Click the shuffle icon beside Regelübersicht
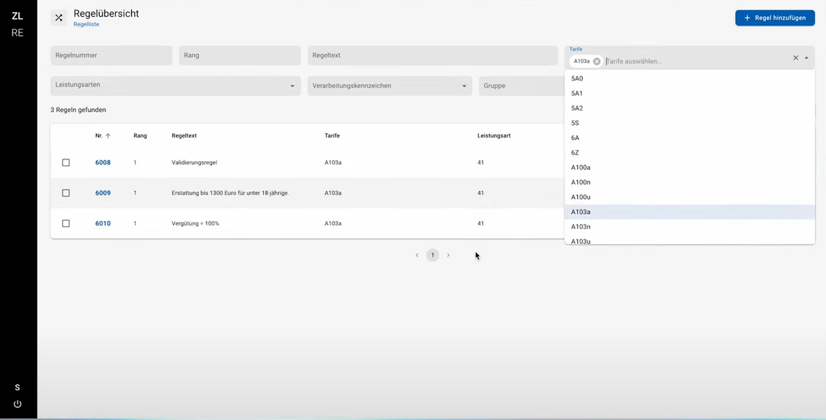The height and width of the screenshot is (420, 826). [x=59, y=18]
